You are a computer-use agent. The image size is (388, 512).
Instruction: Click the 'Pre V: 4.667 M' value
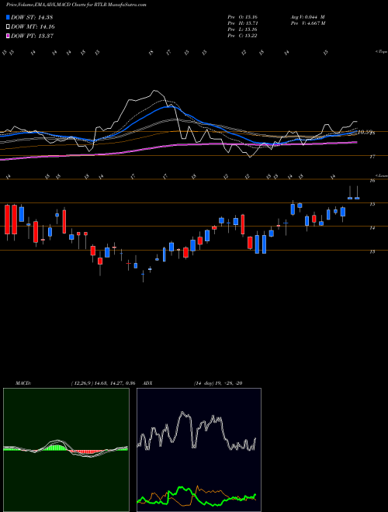click(x=307, y=23)
